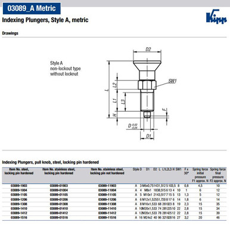
Task: Click the plunger knob in the drawing
Action: [147, 65]
